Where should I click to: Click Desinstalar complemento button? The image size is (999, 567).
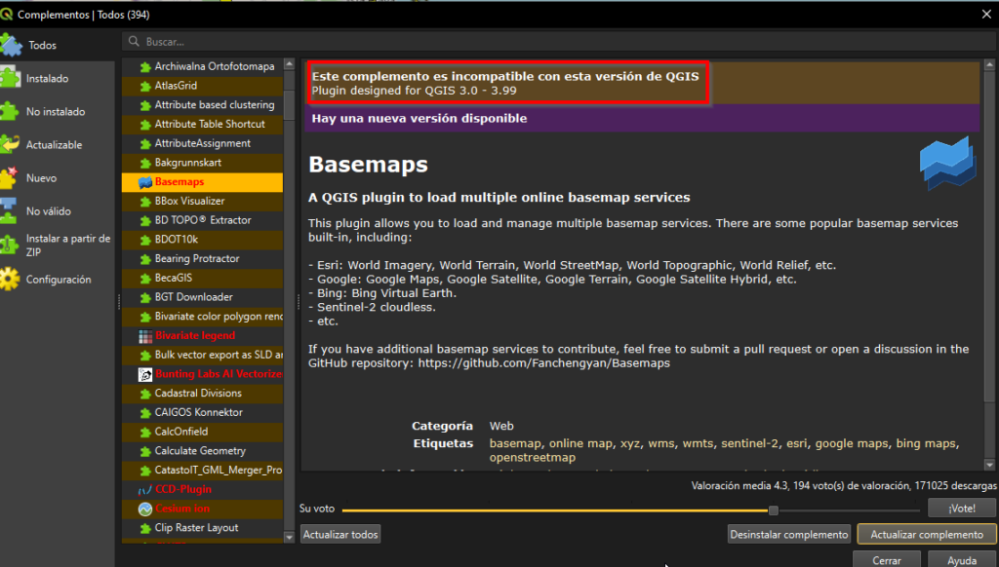coord(788,535)
